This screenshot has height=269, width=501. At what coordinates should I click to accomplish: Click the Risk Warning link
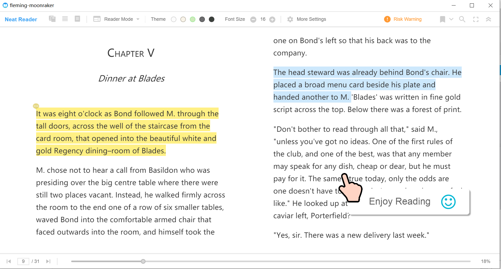(x=407, y=19)
